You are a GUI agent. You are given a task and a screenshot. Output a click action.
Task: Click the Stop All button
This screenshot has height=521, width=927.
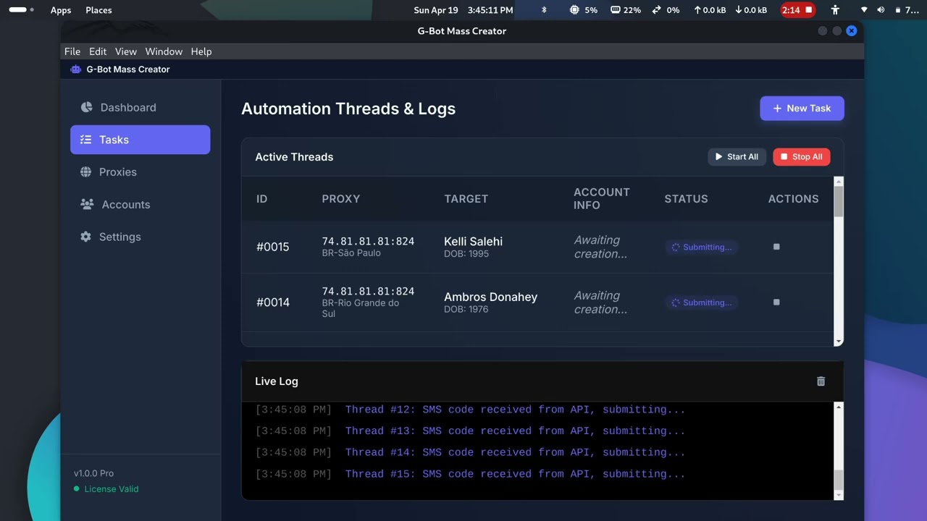point(802,157)
